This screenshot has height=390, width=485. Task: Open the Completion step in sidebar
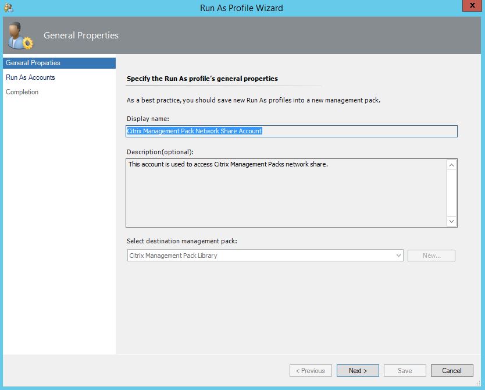coord(22,92)
